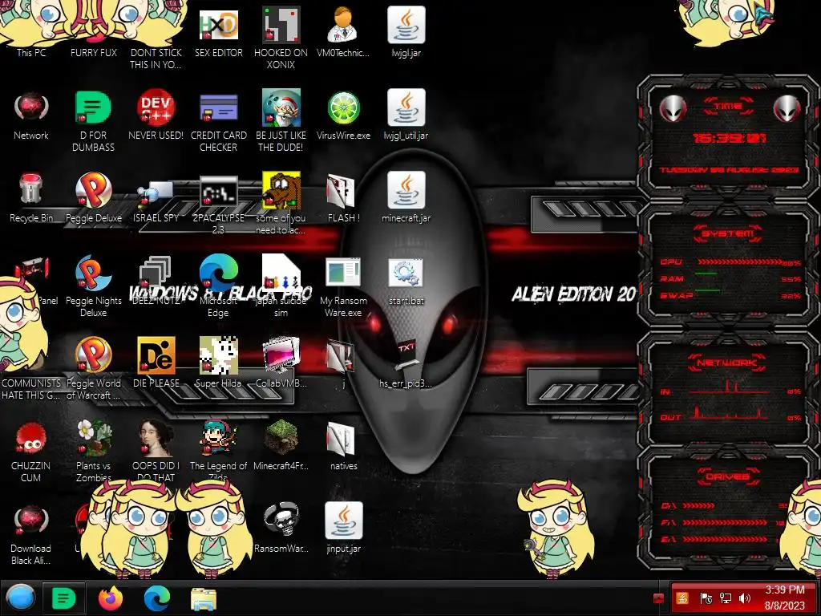This screenshot has height=616, width=821.
Task: Select Microsoft Edge desktop shortcut
Action: 218,286
